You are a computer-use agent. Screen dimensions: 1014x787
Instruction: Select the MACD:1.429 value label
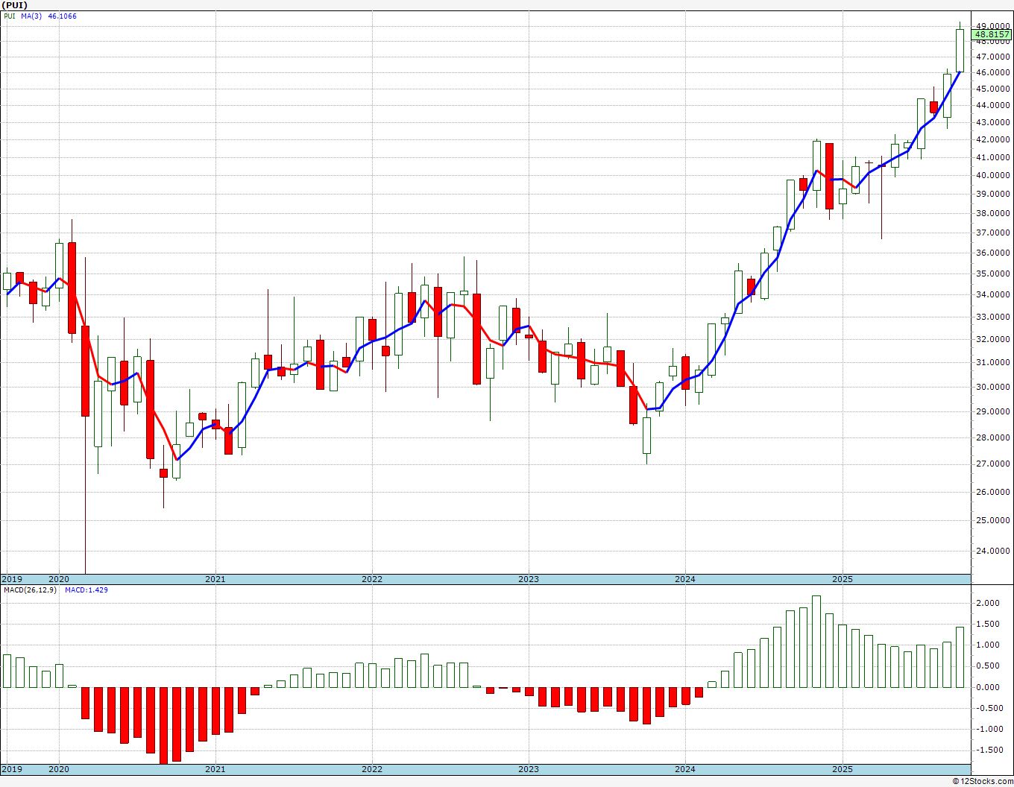[86, 590]
